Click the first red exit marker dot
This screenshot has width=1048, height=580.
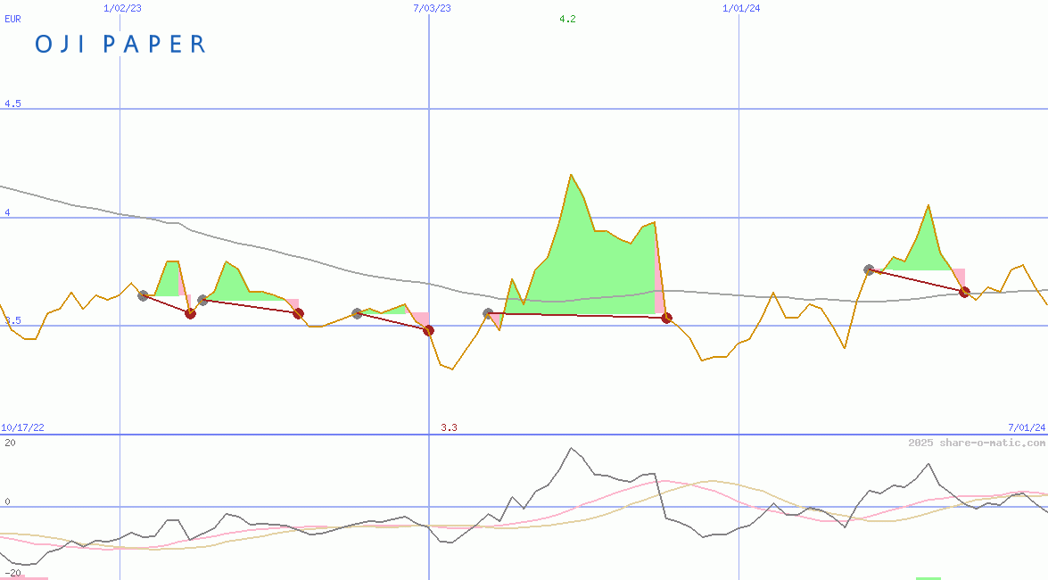190,313
